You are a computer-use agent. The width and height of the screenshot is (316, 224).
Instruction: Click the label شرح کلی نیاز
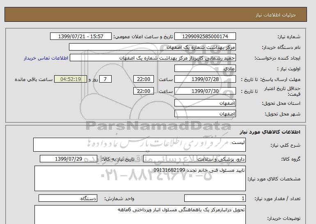(285, 145)
